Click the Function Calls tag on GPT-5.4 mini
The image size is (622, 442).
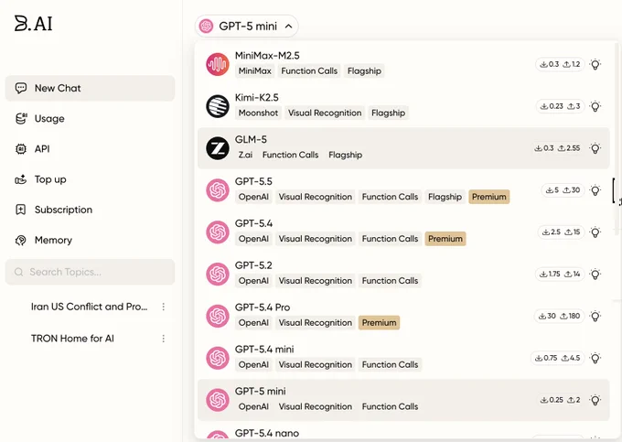pyautogui.click(x=390, y=365)
